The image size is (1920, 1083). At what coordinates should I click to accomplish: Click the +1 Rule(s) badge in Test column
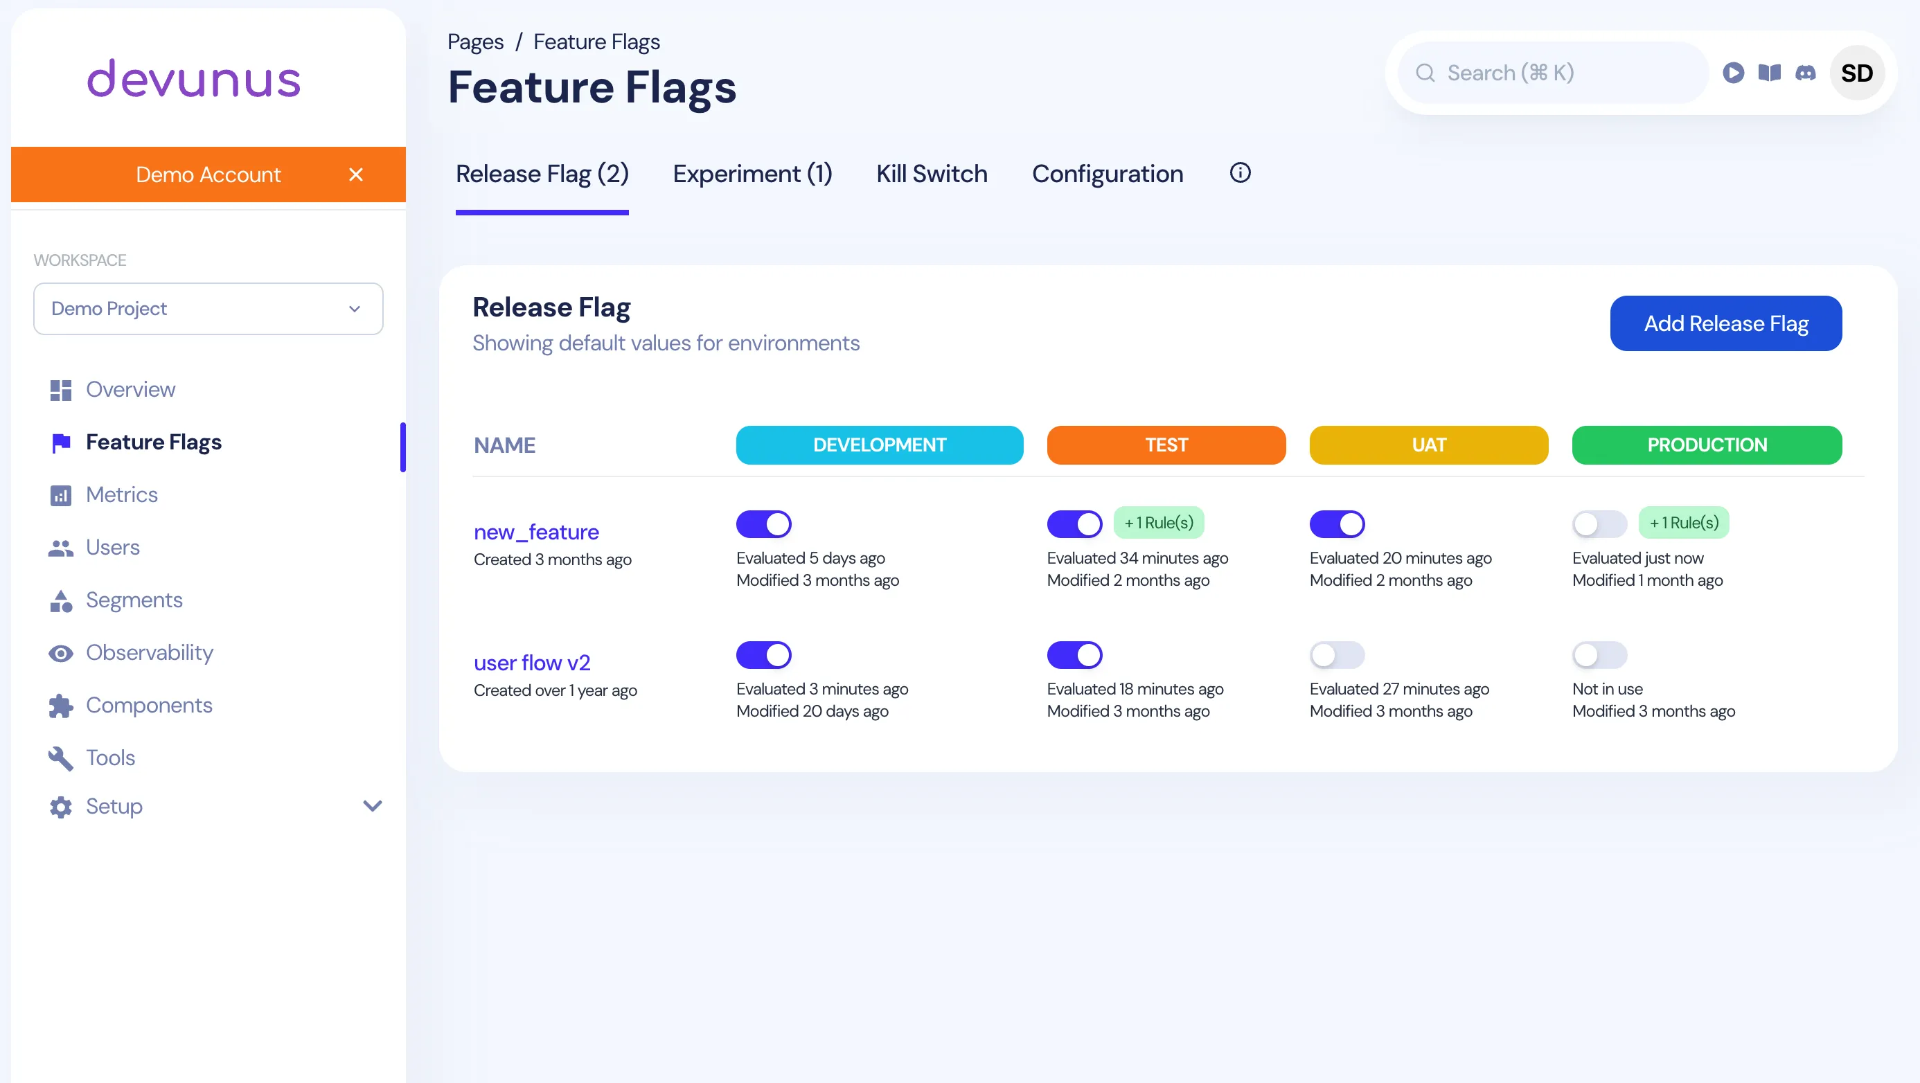[x=1159, y=523]
